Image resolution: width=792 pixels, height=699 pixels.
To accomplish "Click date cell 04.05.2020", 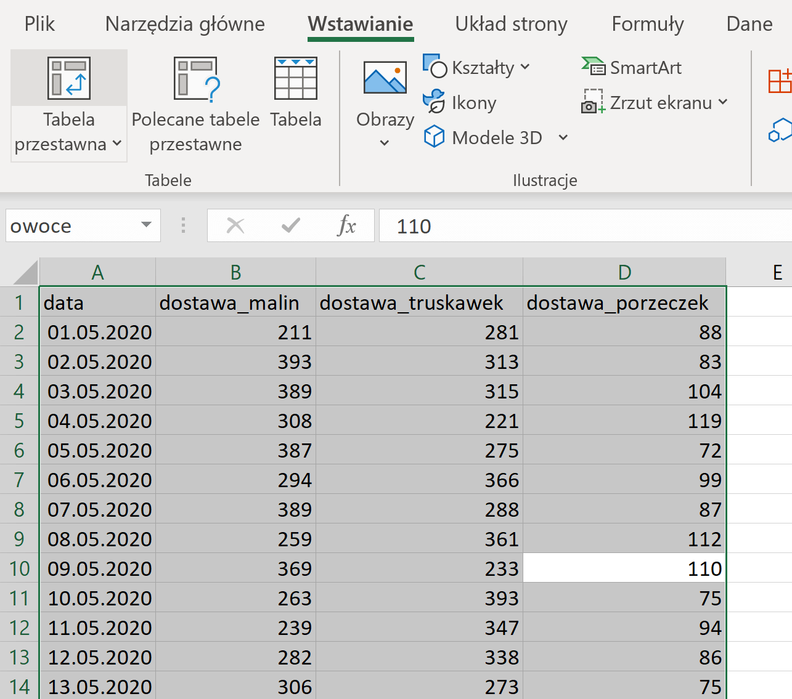I will coord(97,421).
